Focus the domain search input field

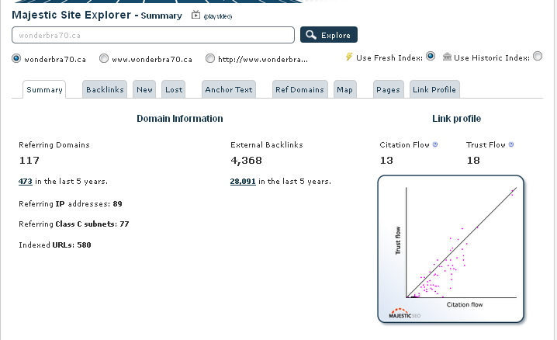click(x=153, y=35)
